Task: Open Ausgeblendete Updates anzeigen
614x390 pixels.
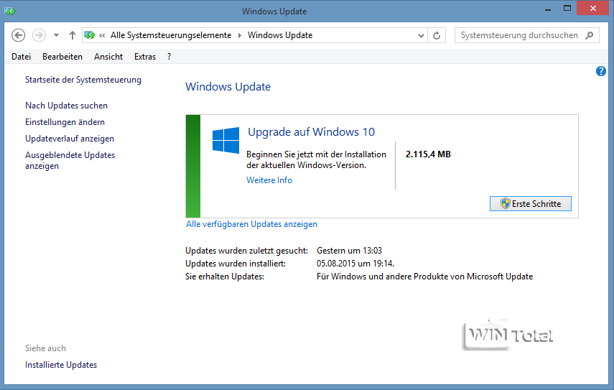Action: (x=70, y=161)
